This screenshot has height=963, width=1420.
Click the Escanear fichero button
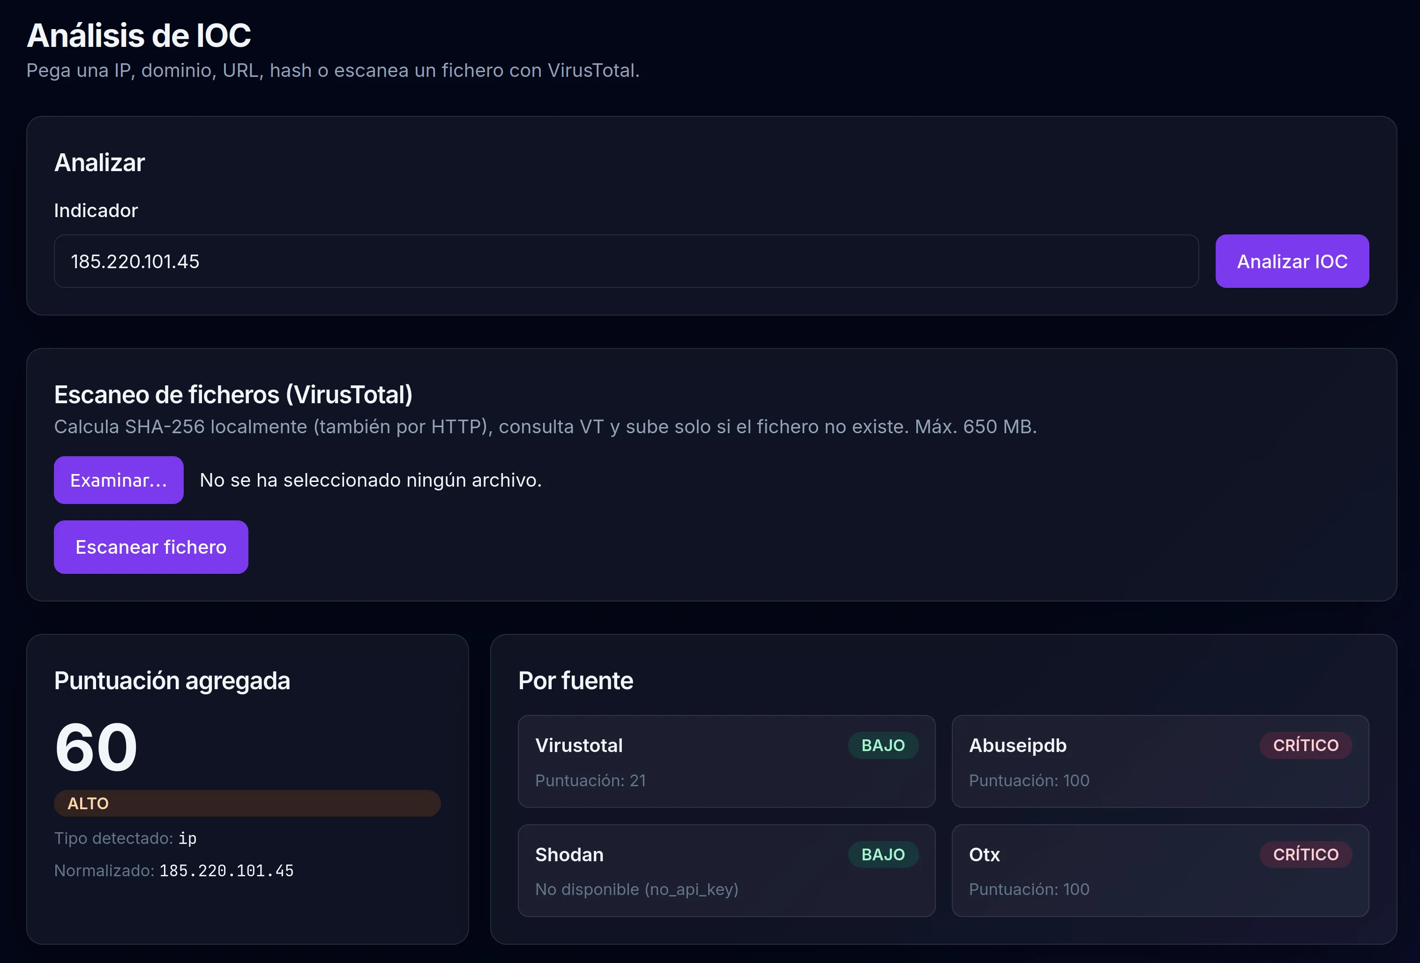click(x=151, y=547)
